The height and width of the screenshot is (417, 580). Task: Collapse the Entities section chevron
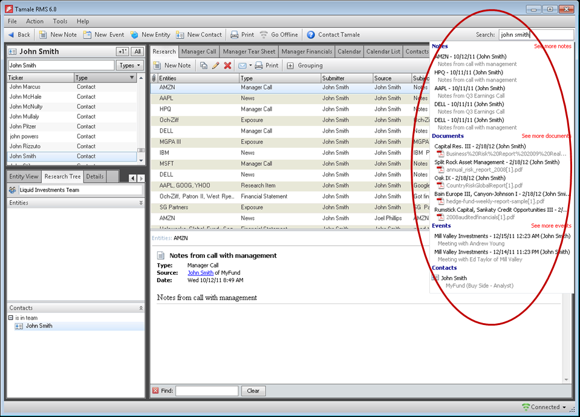[141, 203]
